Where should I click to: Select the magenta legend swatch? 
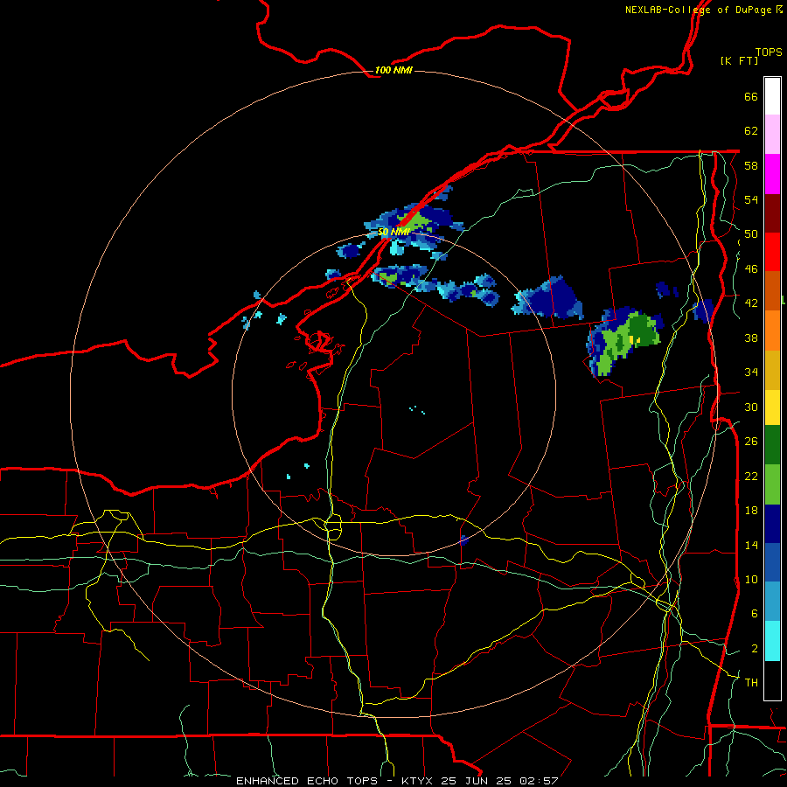click(772, 174)
